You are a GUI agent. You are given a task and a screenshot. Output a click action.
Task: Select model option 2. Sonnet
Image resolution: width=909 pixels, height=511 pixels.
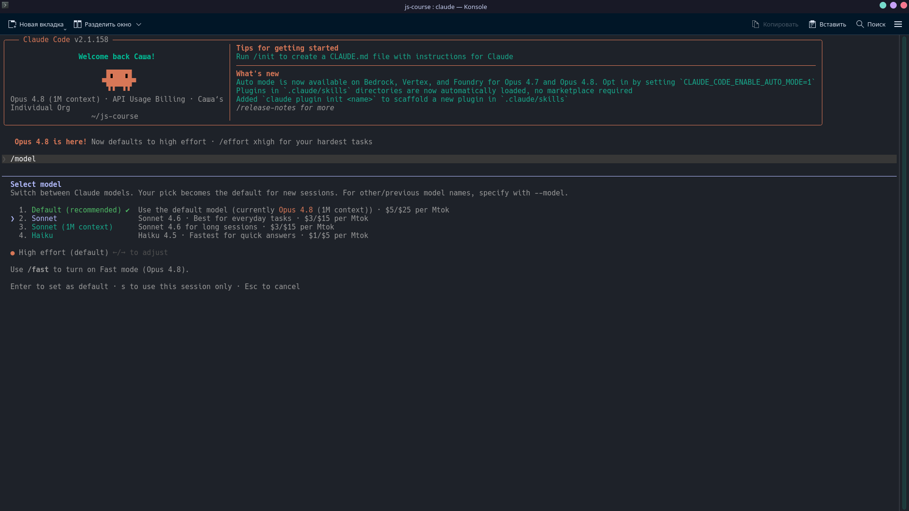38,219
